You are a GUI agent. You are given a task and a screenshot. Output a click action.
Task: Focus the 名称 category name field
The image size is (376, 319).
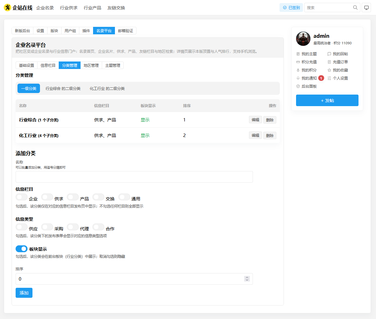point(134,177)
